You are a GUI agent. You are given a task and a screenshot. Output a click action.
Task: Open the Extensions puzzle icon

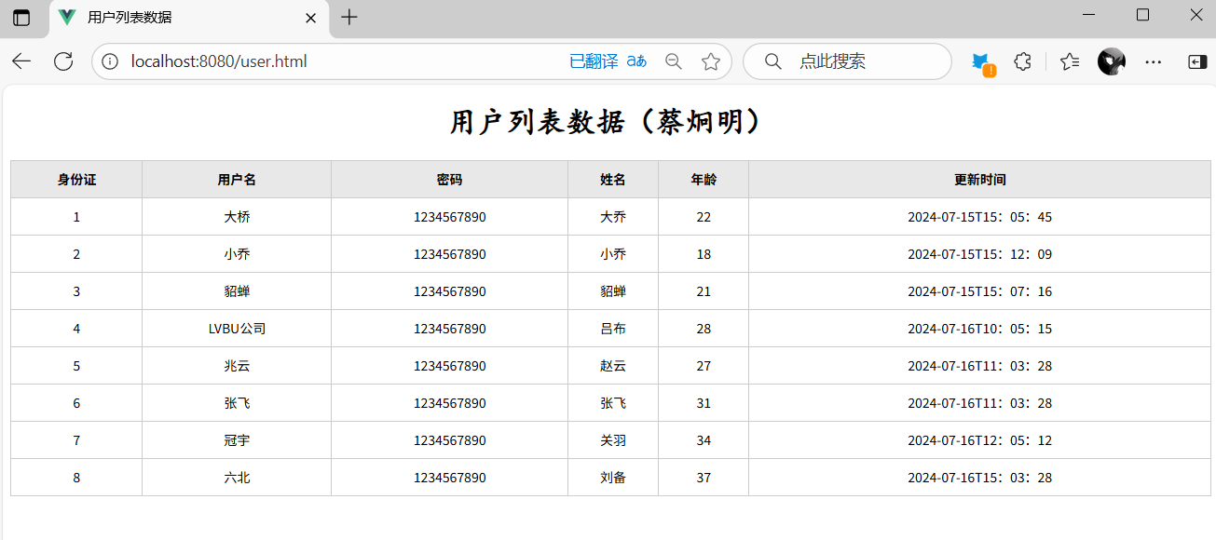[1022, 61]
